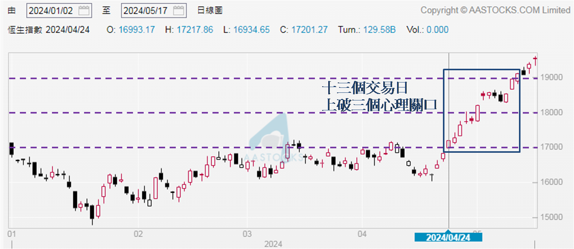Screen dimensions: 574x249
Task: Click the 十三個交易日 annotation text
Action: point(365,88)
